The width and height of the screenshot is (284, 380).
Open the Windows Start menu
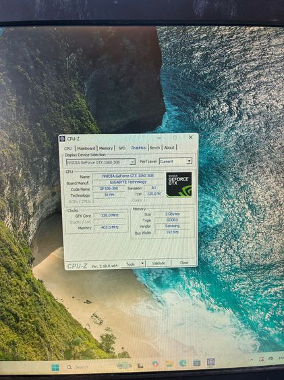click(x=55, y=368)
